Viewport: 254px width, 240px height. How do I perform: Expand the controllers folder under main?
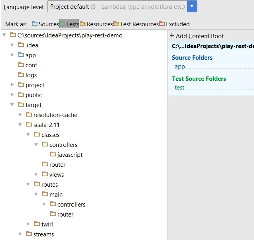(x=44, y=204)
